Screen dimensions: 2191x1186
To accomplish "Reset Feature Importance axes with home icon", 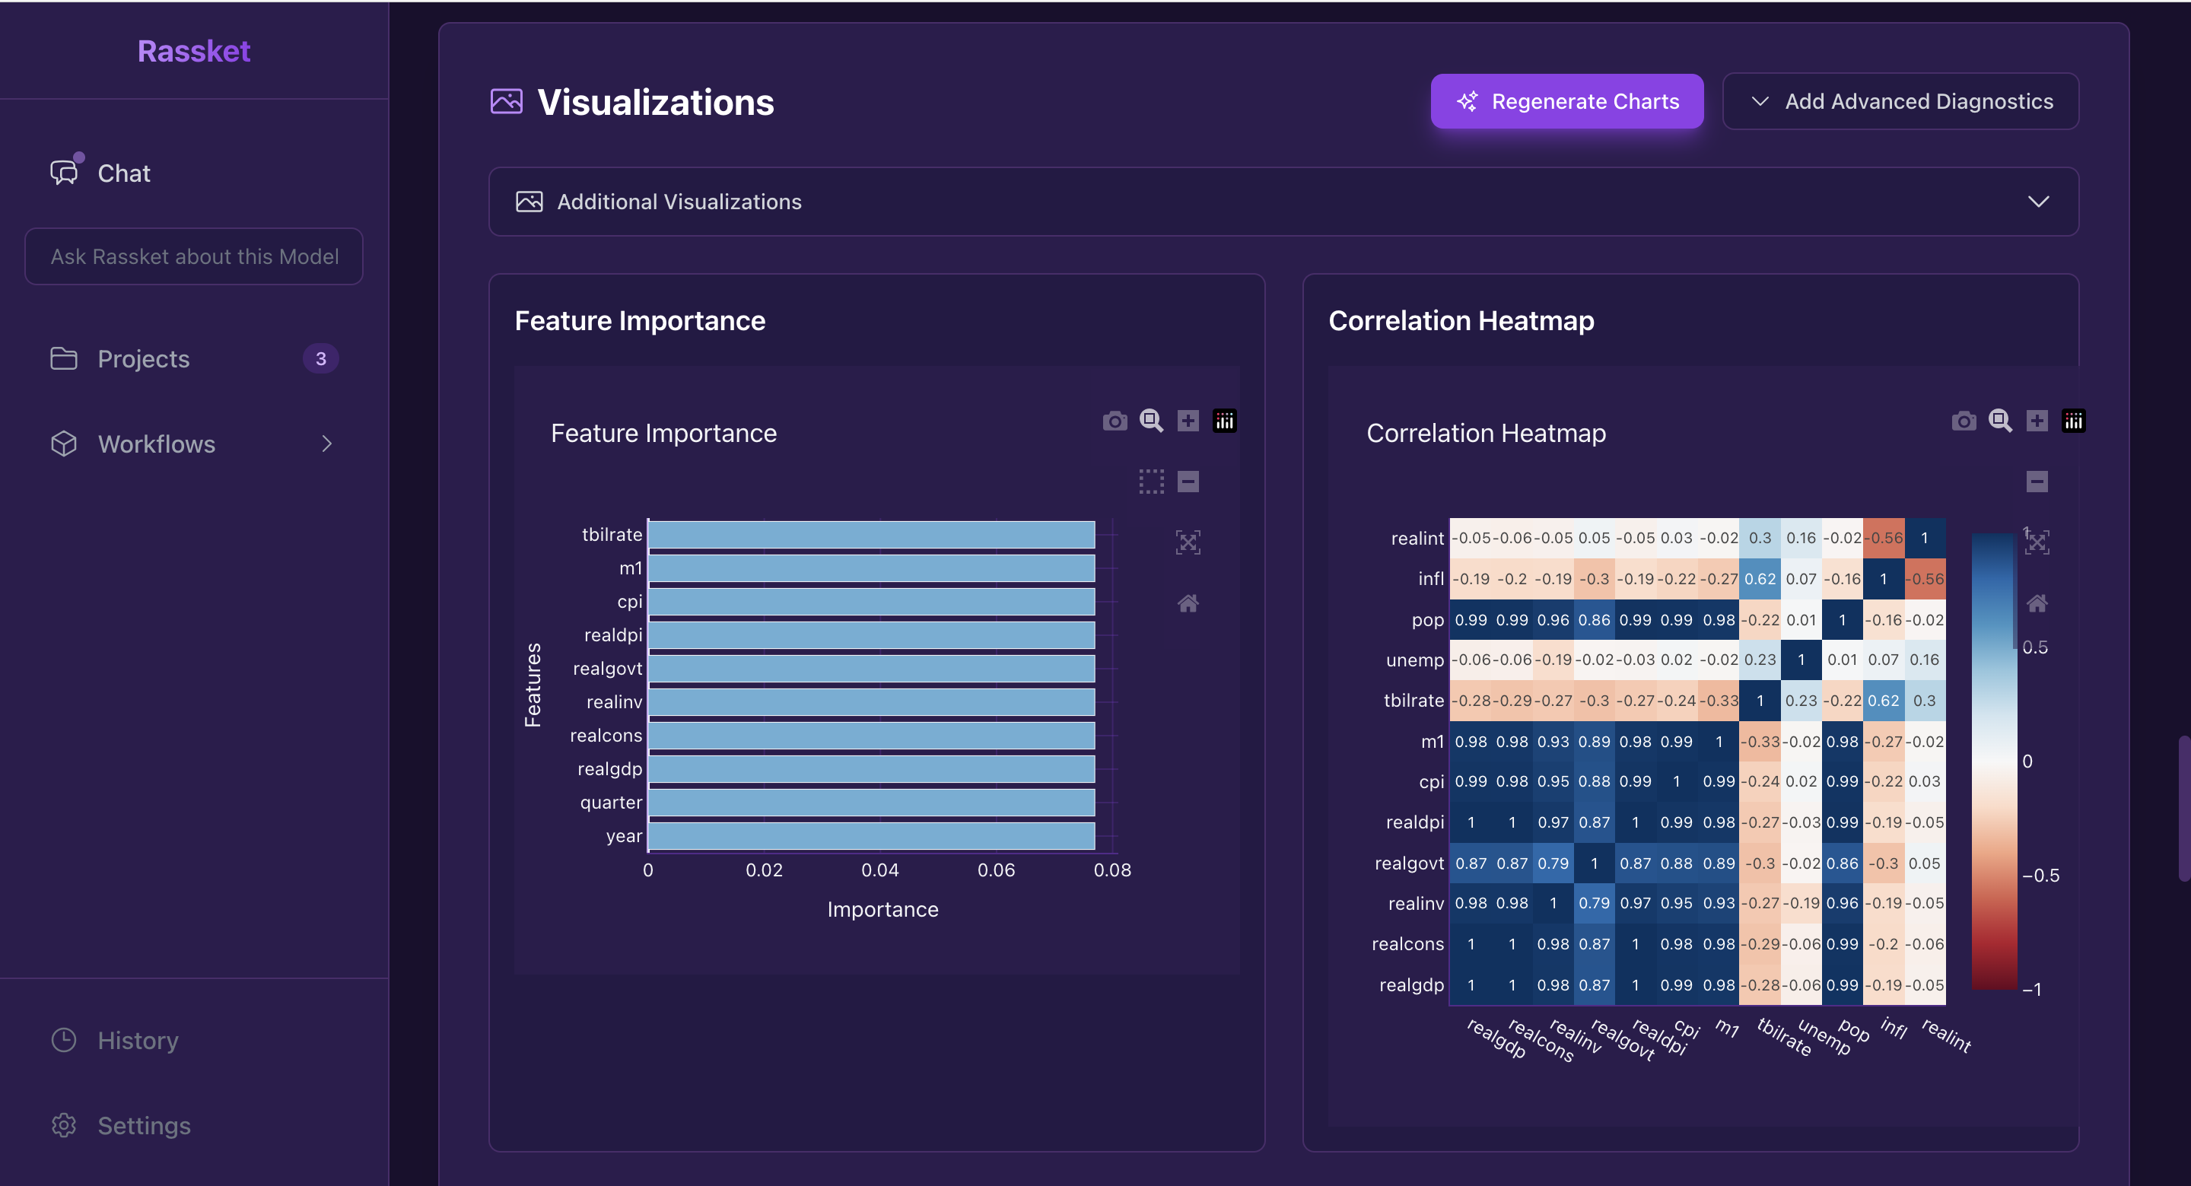I will pyautogui.click(x=1189, y=603).
